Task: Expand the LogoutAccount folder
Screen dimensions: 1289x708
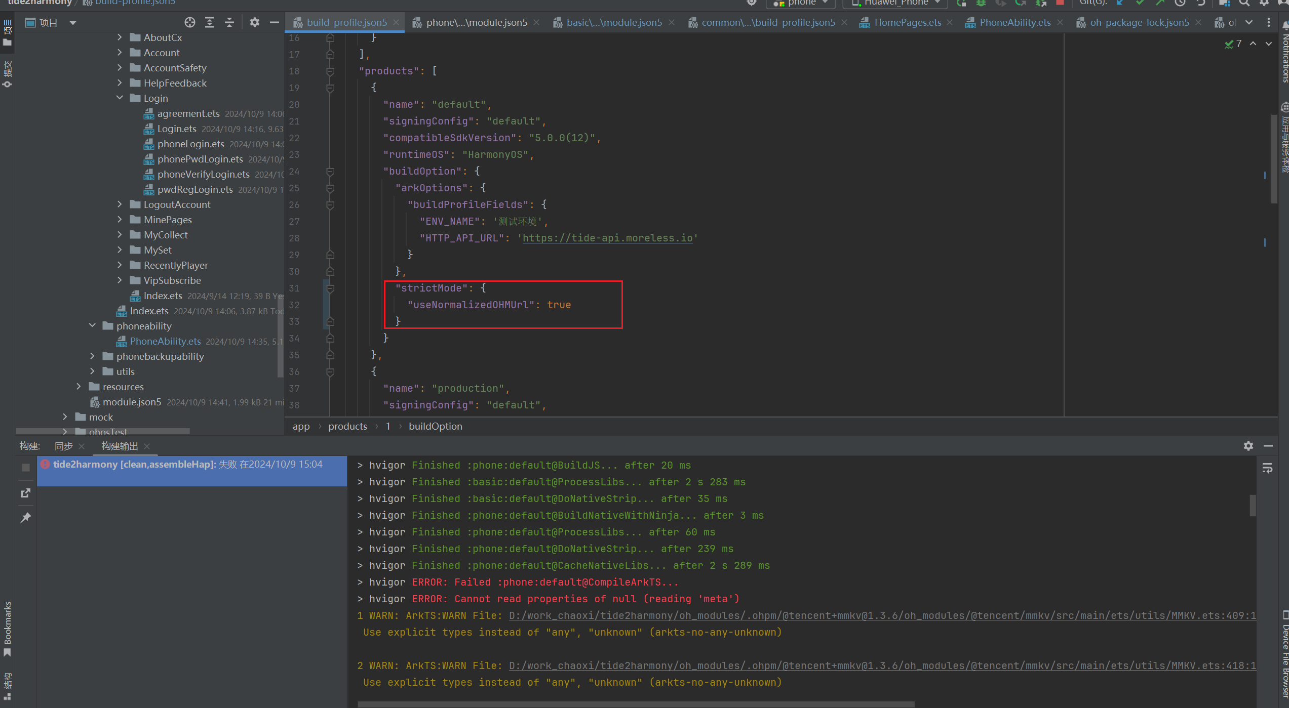Action: coord(120,204)
